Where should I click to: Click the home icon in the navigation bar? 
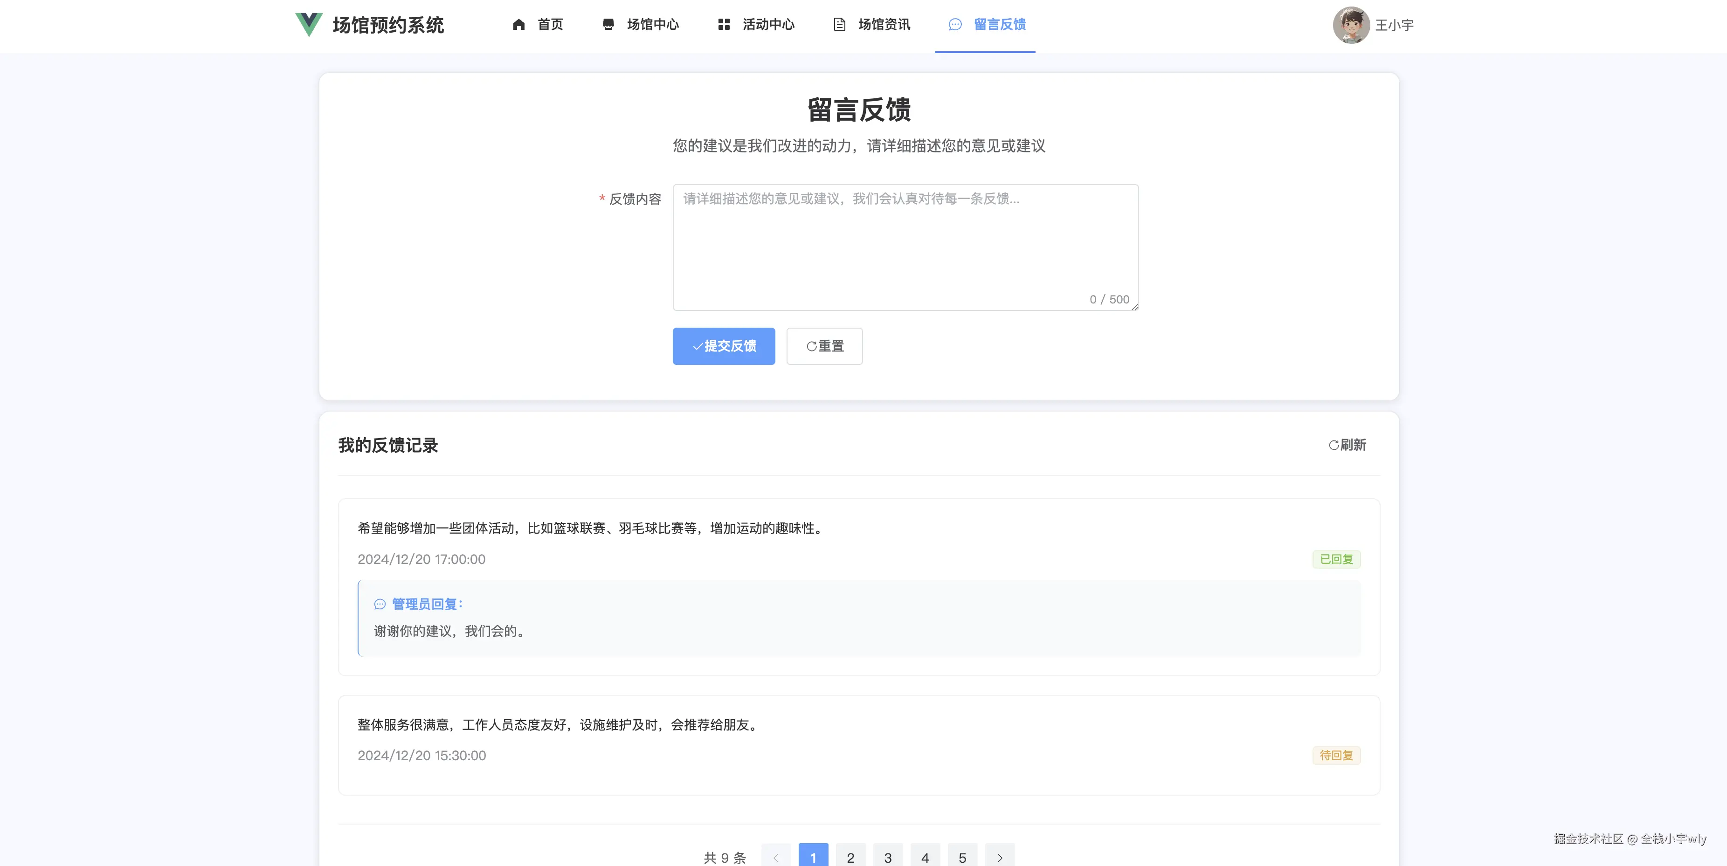click(519, 24)
